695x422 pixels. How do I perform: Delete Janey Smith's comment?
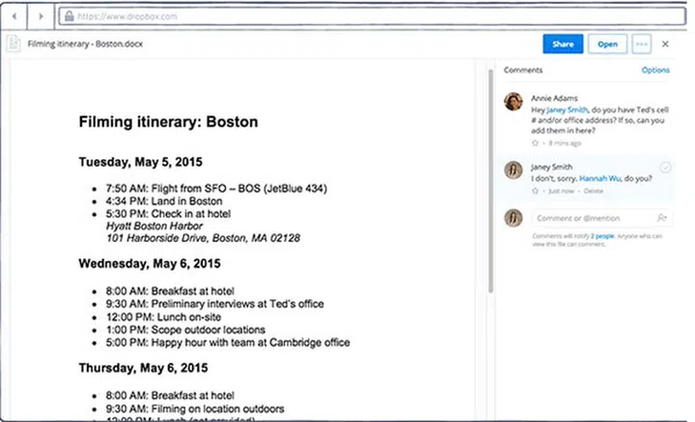(x=593, y=191)
